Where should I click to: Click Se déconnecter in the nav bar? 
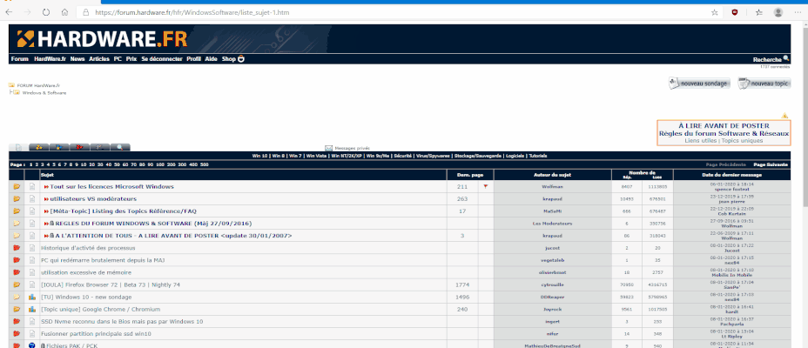pyautogui.click(x=162, y=59)
